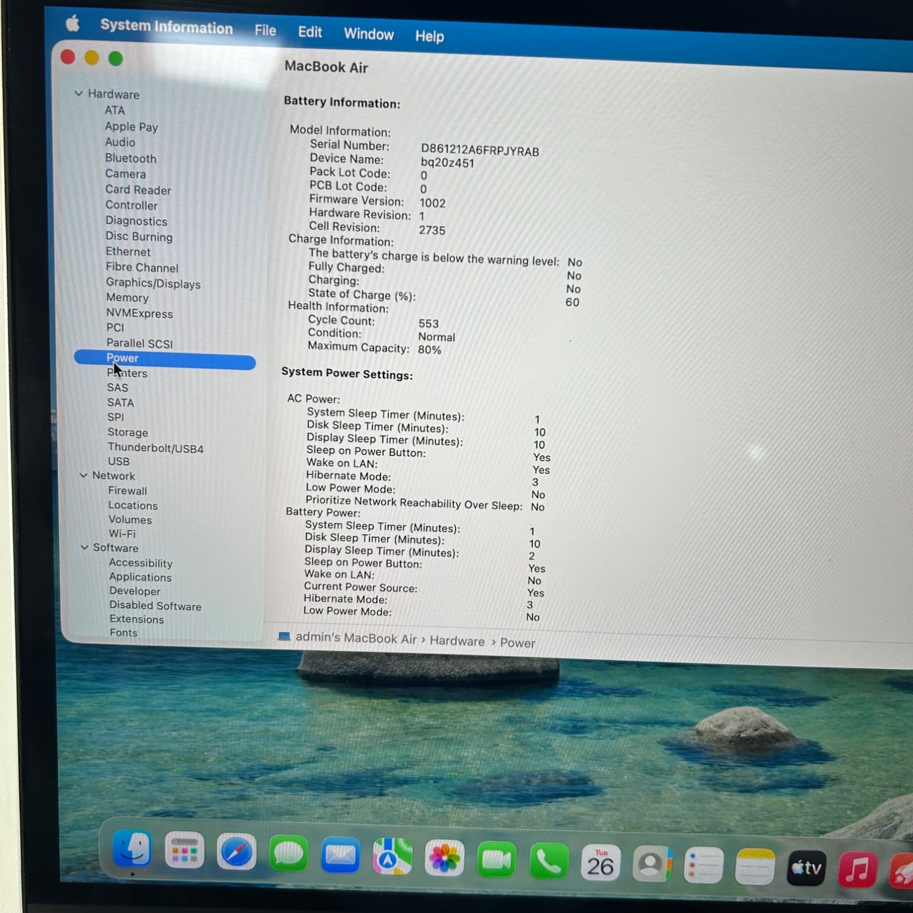
Task: Click "admin's MacBook Air" in the path bar
Action: [356, 638]
